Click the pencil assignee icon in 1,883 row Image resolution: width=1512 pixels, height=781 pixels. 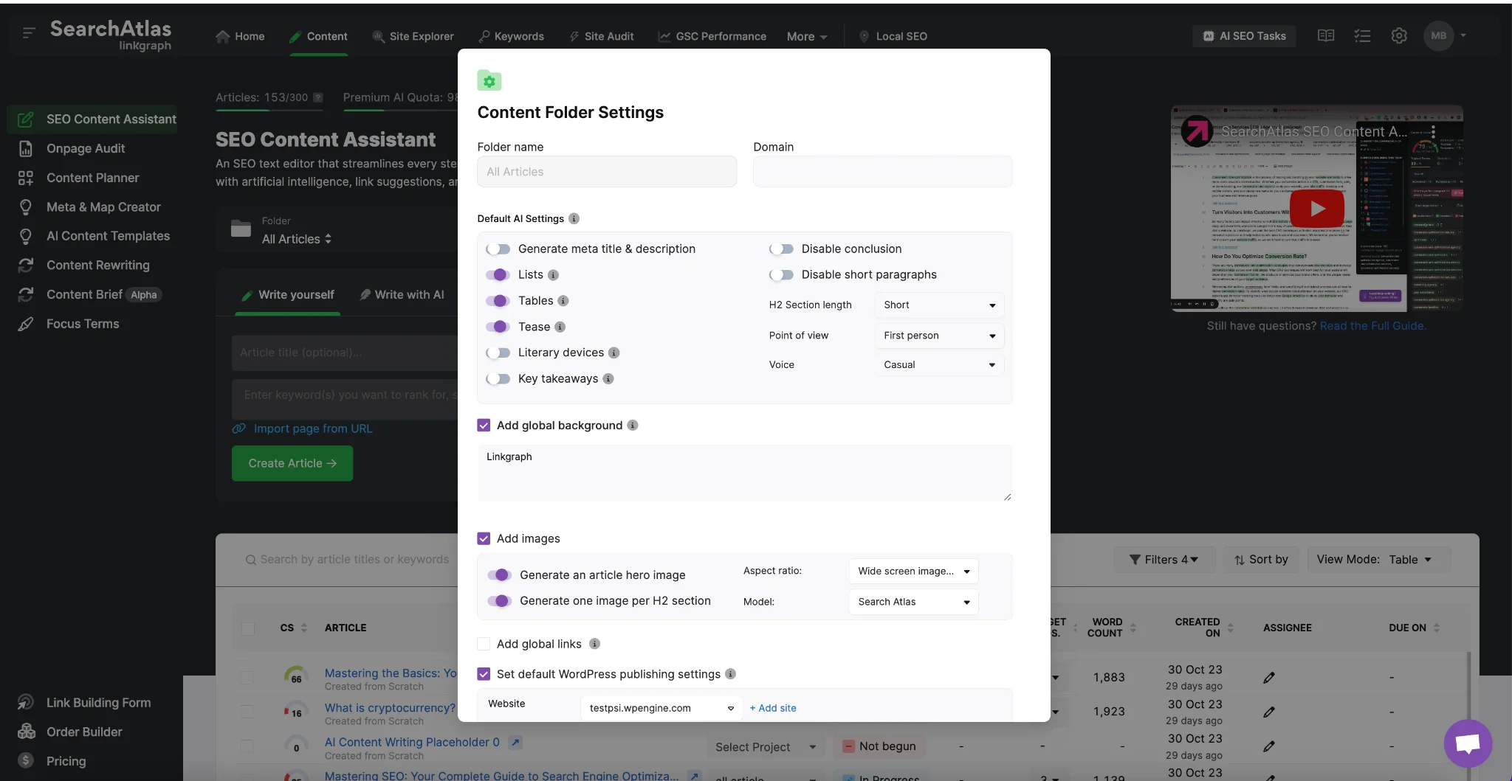[1268, 677]
